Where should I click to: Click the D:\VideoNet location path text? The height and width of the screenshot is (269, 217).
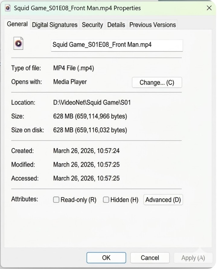point(92,102)
